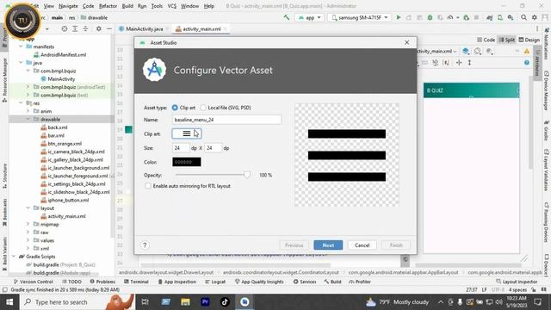
Task: Expand the anim folder
Action: tap(28, 111)
